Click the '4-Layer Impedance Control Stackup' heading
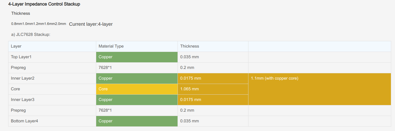This screenshot has width=395, height=131. [x=44, y=4]
